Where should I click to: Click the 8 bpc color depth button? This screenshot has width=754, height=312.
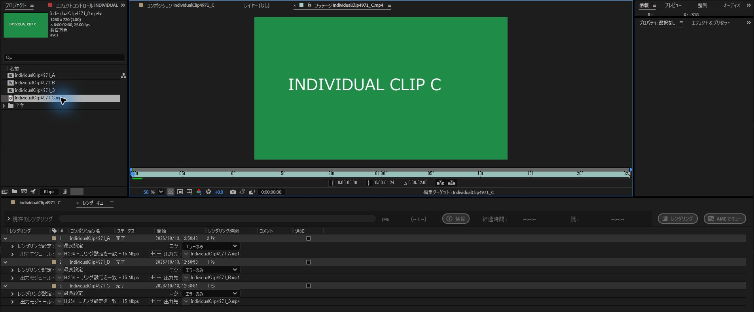click(x=49, y=192)
